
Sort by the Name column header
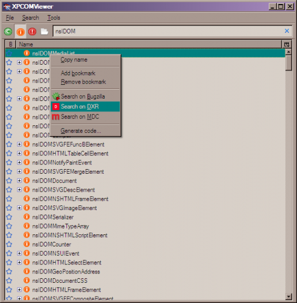(x=149, y=44)
